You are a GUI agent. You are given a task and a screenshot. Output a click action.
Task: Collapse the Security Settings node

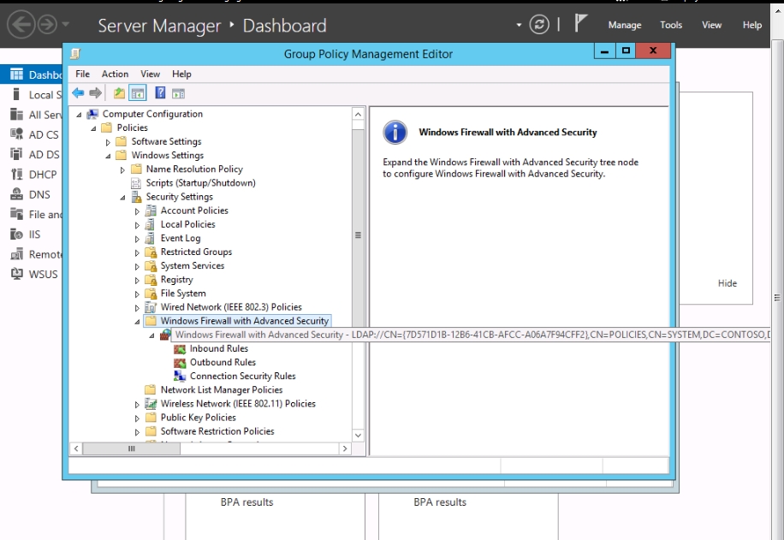click(x=122, y=198)
